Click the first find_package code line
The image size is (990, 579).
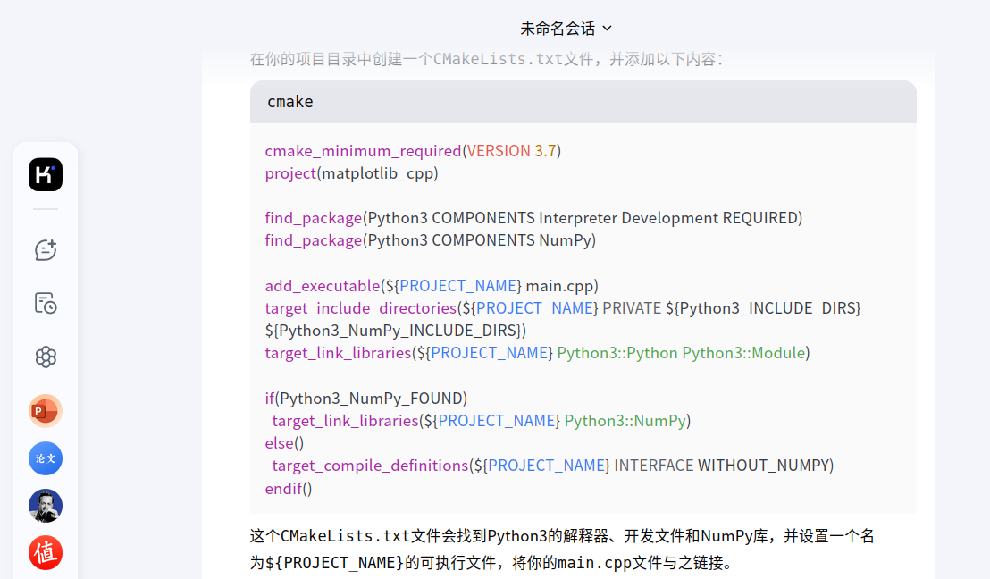(x=533, y=217)
